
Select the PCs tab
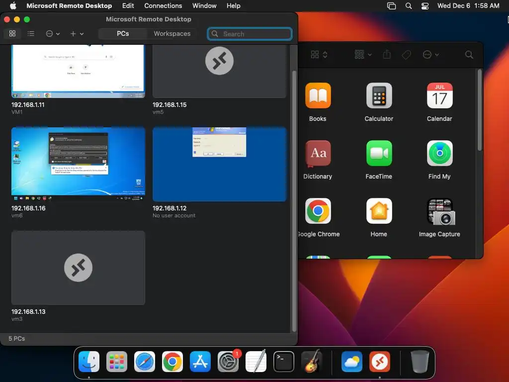pyautogui.click(x=123, y=33)
